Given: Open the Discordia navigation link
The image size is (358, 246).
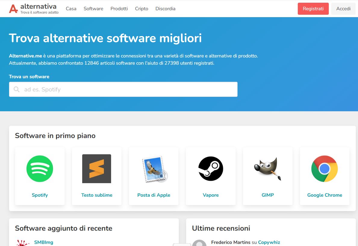Looking at the screenshot, I should (165, 9).
